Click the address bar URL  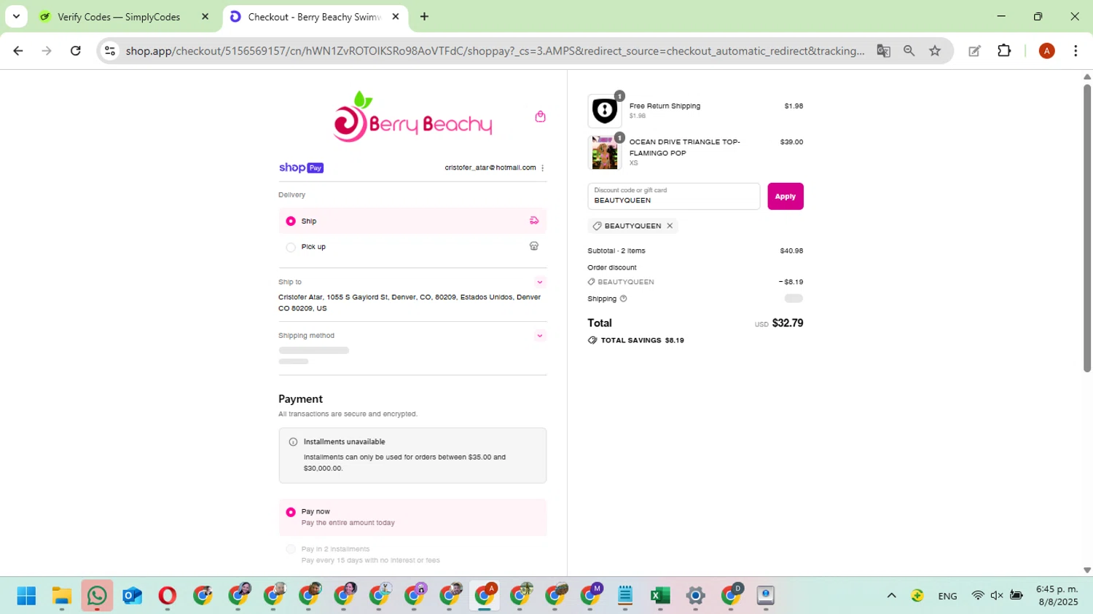(x=495, y=51)
